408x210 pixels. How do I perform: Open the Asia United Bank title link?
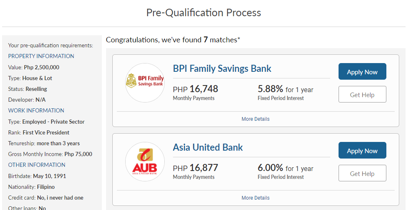[x=208, y=147]
